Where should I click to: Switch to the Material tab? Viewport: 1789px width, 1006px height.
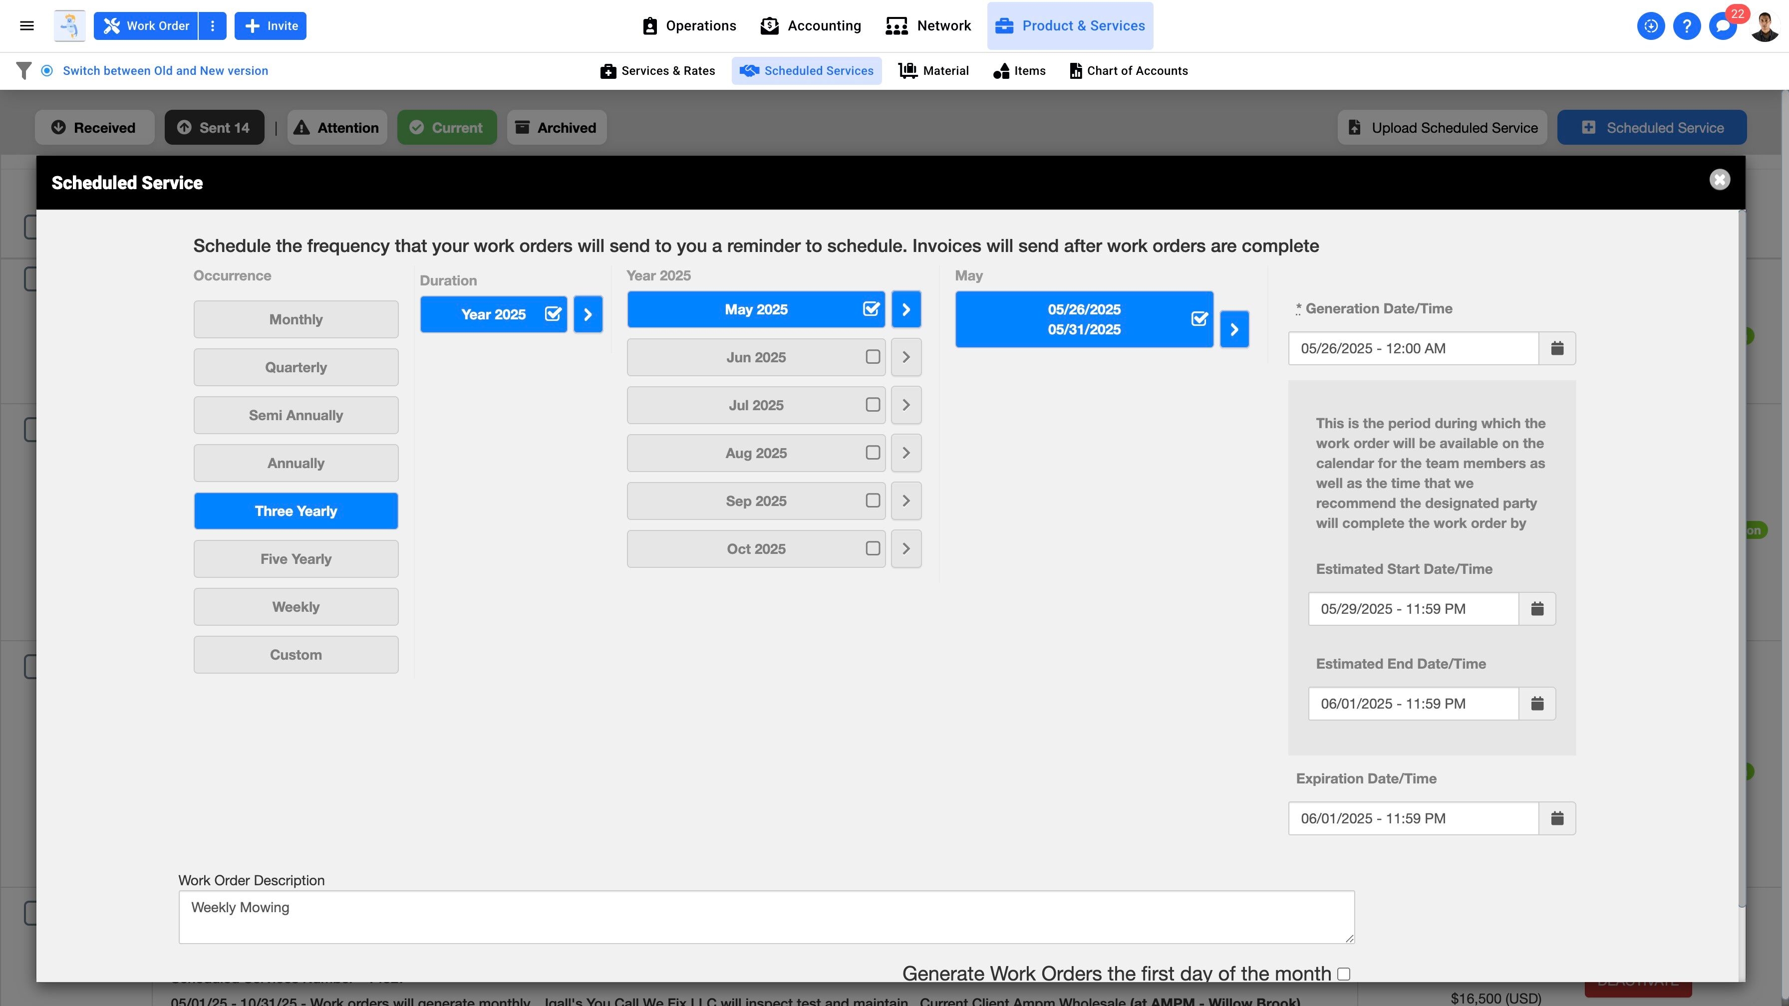933,71
